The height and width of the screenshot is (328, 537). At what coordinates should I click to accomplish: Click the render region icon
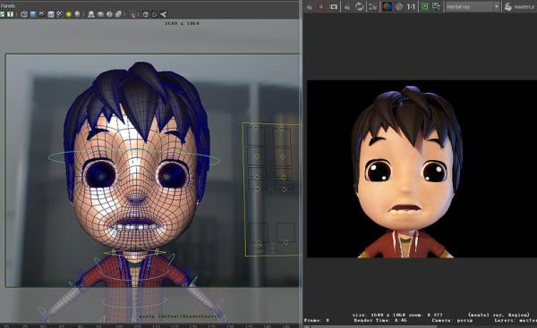click(x=321, y=7)
